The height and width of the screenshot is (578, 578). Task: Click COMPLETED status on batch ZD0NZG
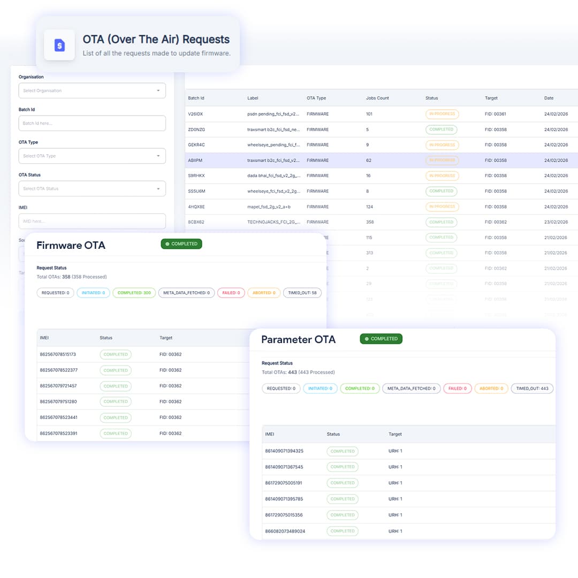[441, 130]
